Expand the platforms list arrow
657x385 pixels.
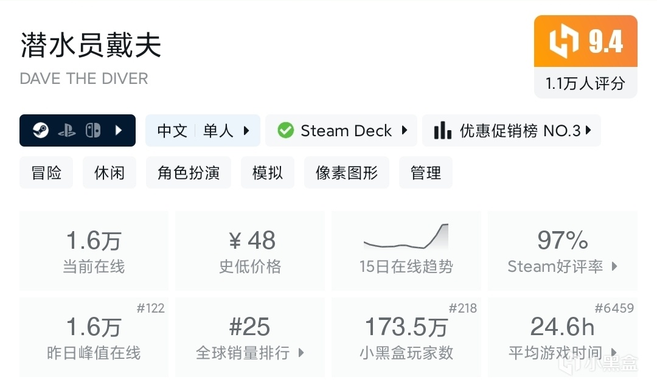click(119, 131)
